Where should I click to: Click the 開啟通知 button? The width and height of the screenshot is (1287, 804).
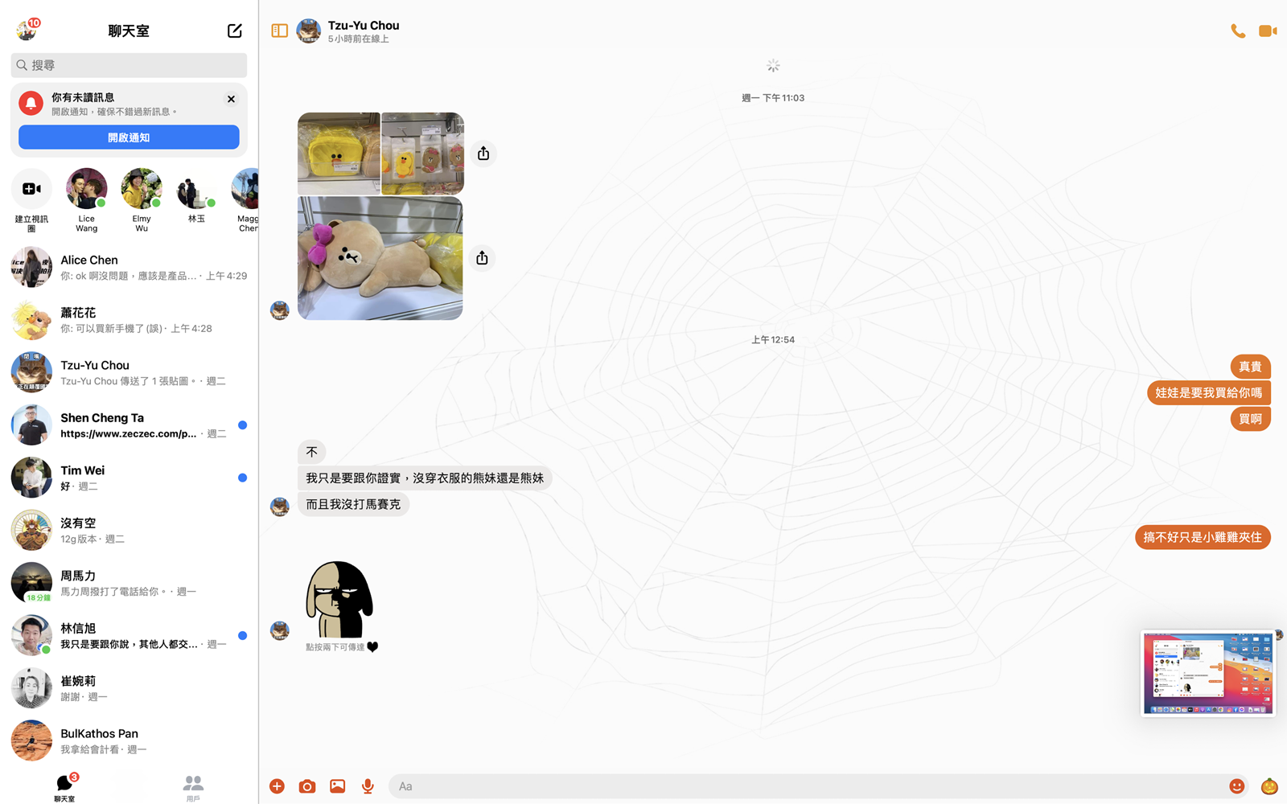(129, 137)
